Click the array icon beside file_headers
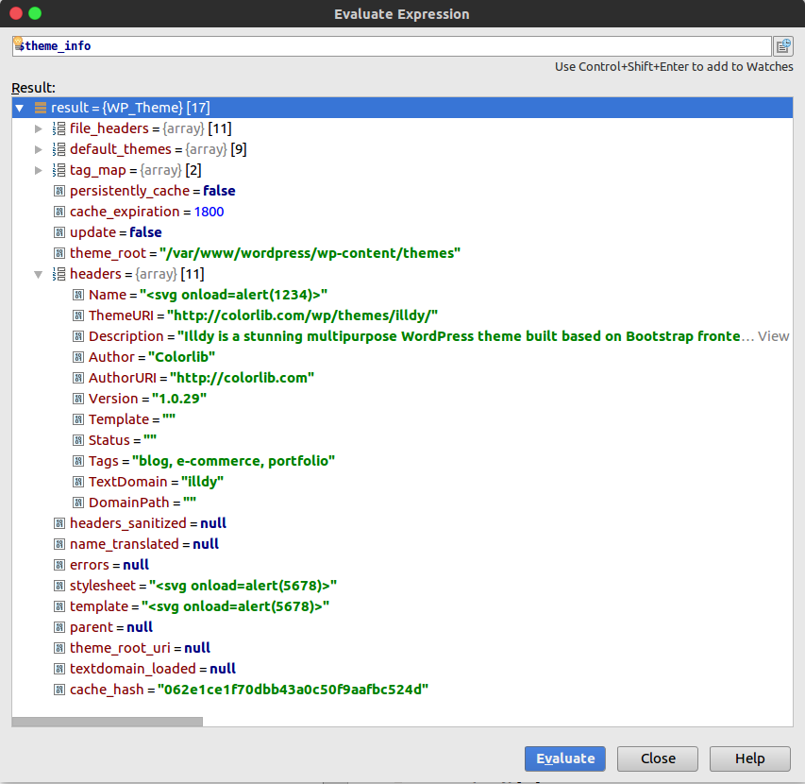 tap(59, 128)
